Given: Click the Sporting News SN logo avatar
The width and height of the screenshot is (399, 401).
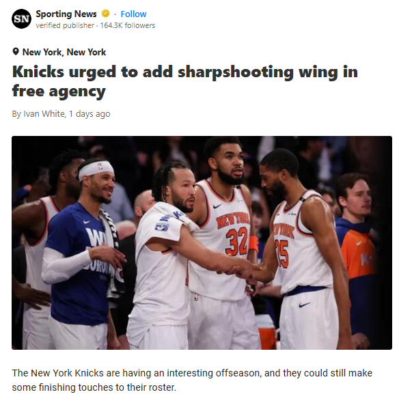Looking at the screenshot, I should [x=21, y=18].
